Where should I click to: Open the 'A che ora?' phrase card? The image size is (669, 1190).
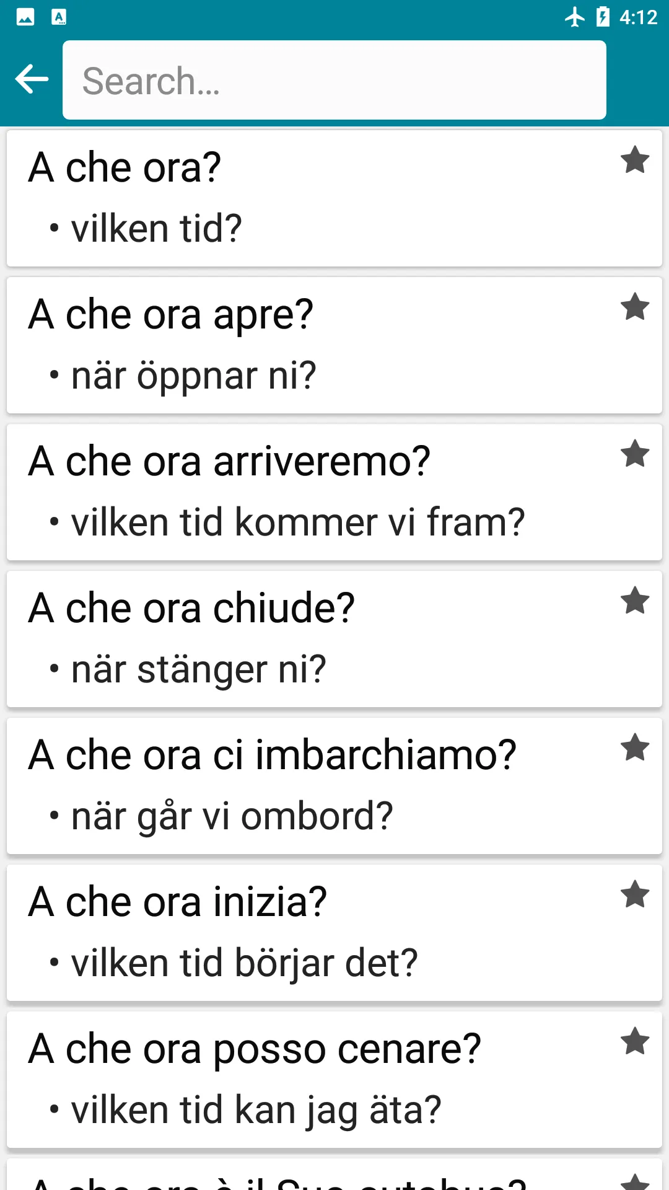tap(334, 198)
